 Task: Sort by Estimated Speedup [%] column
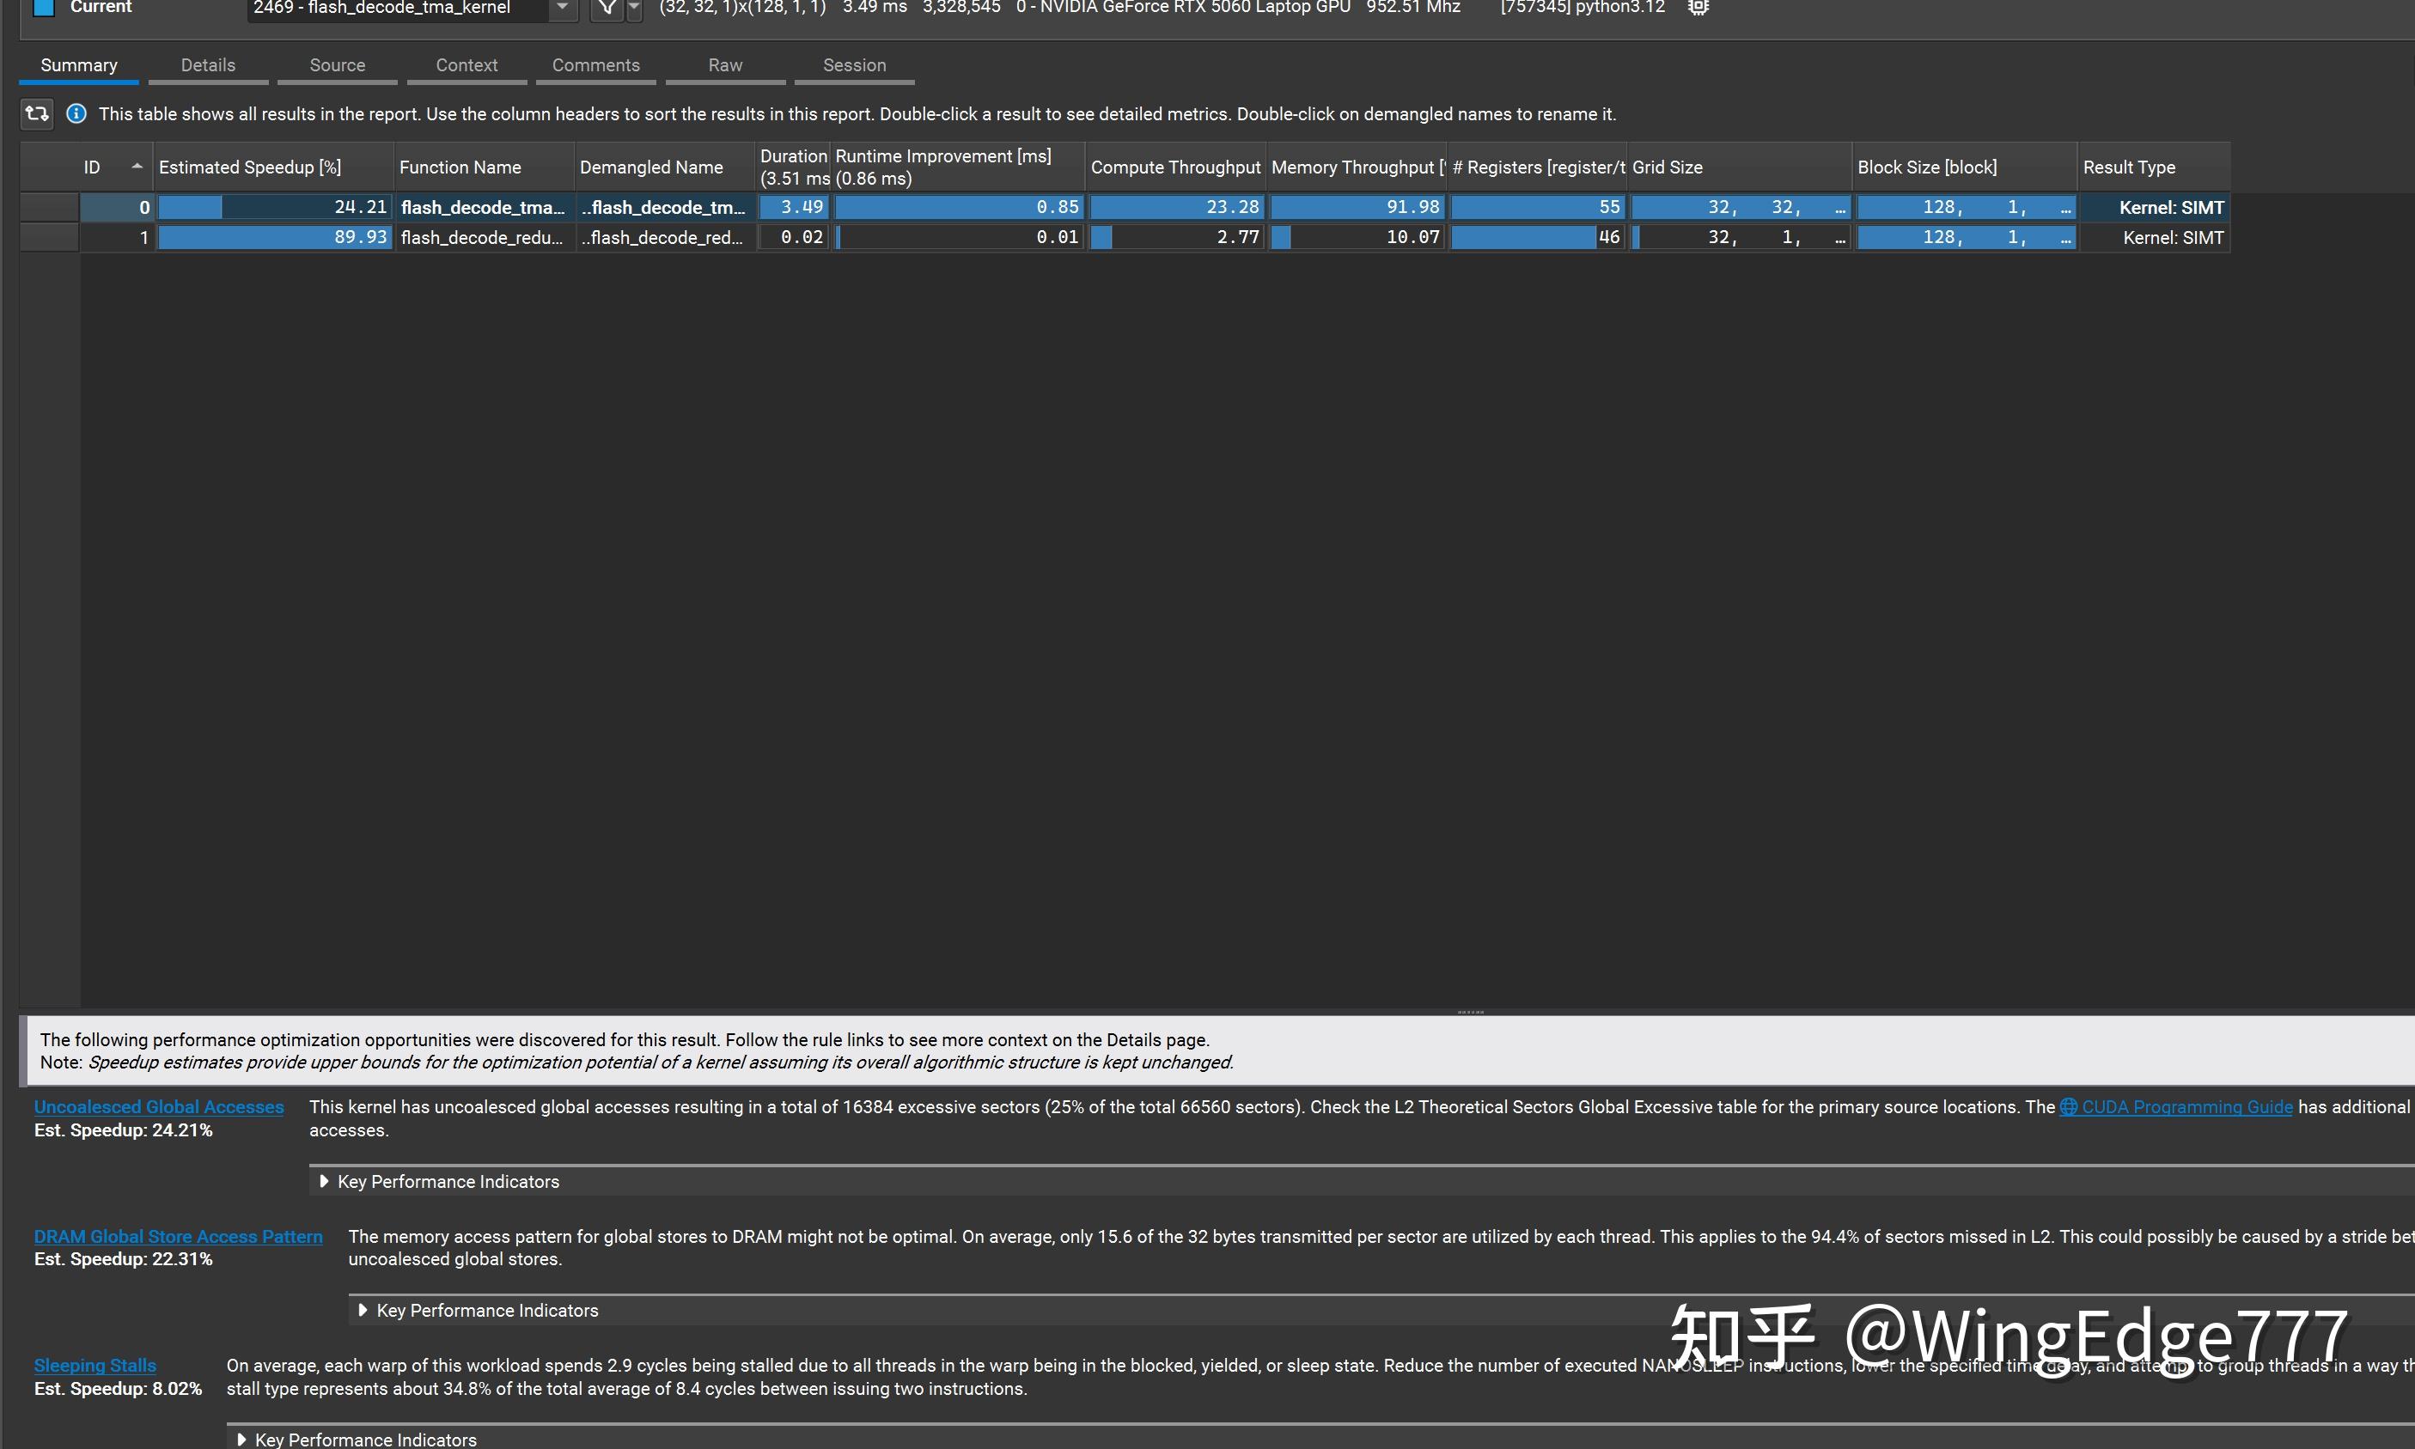click(x=273, y=167)
